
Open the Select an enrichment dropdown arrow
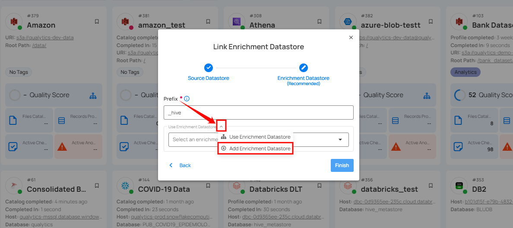[340, 139]
